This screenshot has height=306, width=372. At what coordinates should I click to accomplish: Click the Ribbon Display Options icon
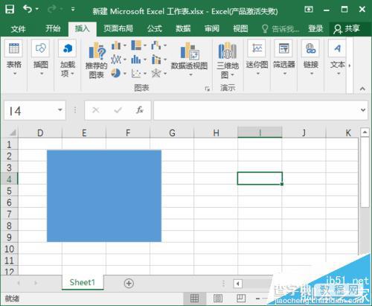point(309,10)
